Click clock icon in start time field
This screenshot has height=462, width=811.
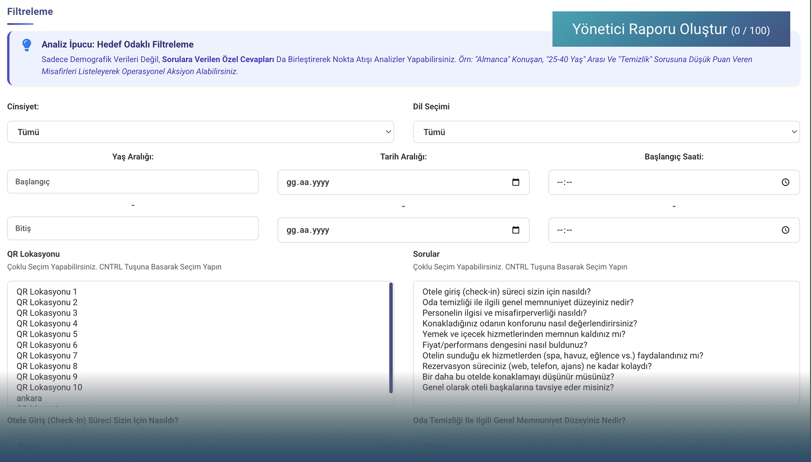pyautogui.click(x=786, y=182)
